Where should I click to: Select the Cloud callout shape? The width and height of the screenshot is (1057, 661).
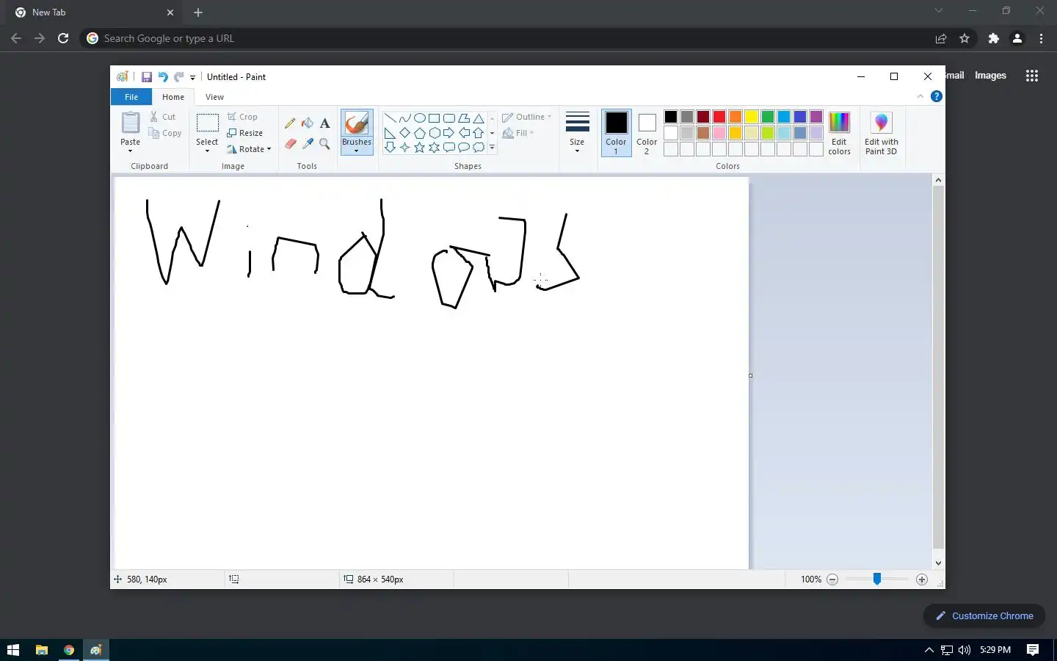(x=479, y=148)
